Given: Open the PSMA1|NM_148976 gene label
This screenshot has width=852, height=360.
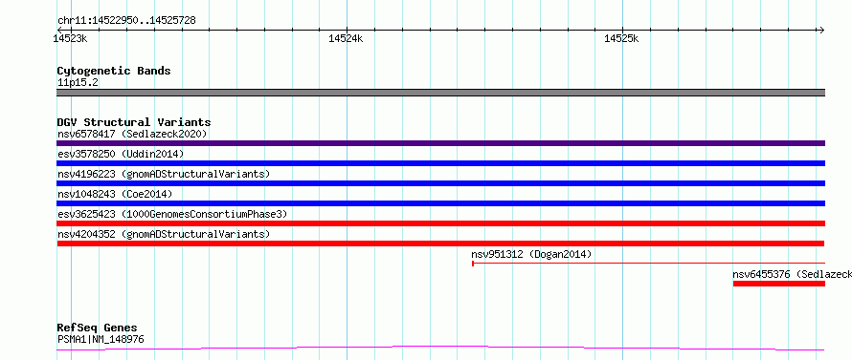Looking at the screenshot, I should pyautogui.click(x=101, y=340).
